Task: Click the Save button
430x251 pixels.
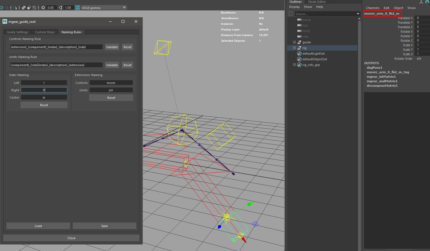Action: pyautogui.click(x=104, y=226)
